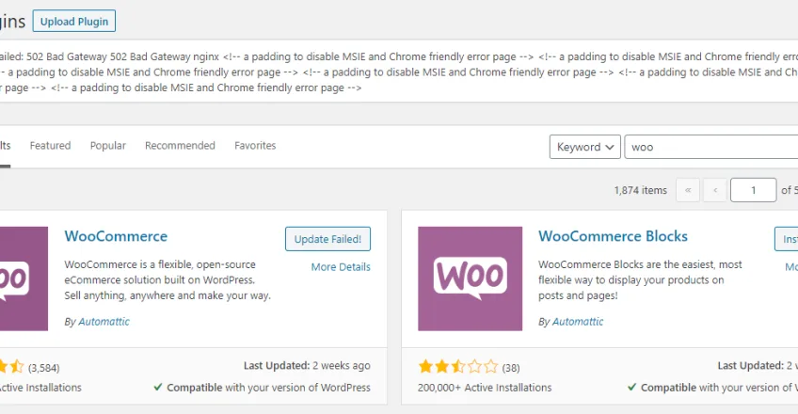Switch to the Popular tab
This screenshot has height=414, width=798.
pos(108,146)
